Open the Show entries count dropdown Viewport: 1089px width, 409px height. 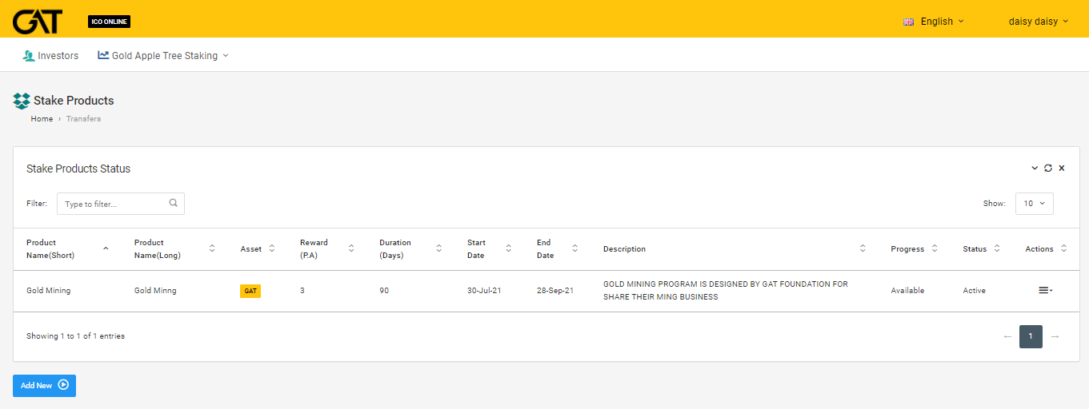pos(1034,204)
